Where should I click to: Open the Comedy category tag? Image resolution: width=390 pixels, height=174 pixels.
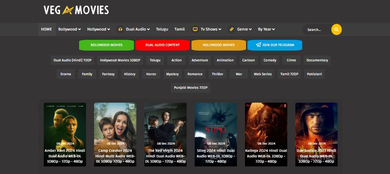(270, 60)
